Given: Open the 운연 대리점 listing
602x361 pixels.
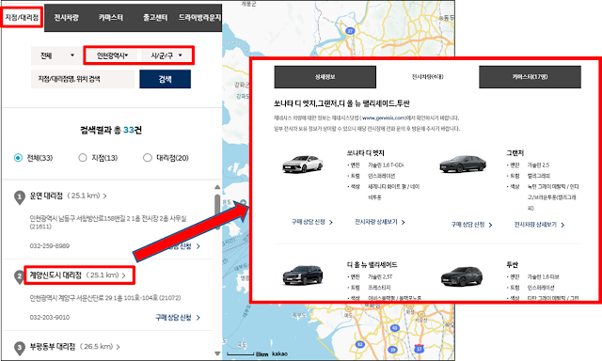Looking at the screenshot, I should point(46,196).
